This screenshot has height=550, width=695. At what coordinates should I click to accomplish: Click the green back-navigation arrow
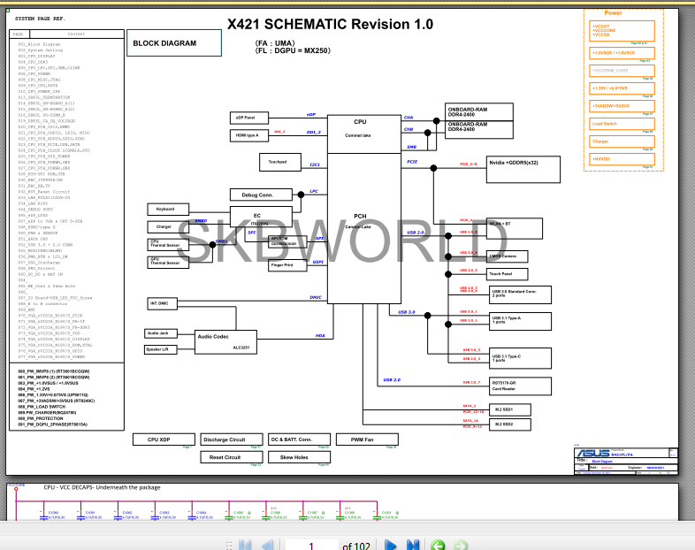click(438, 546)
